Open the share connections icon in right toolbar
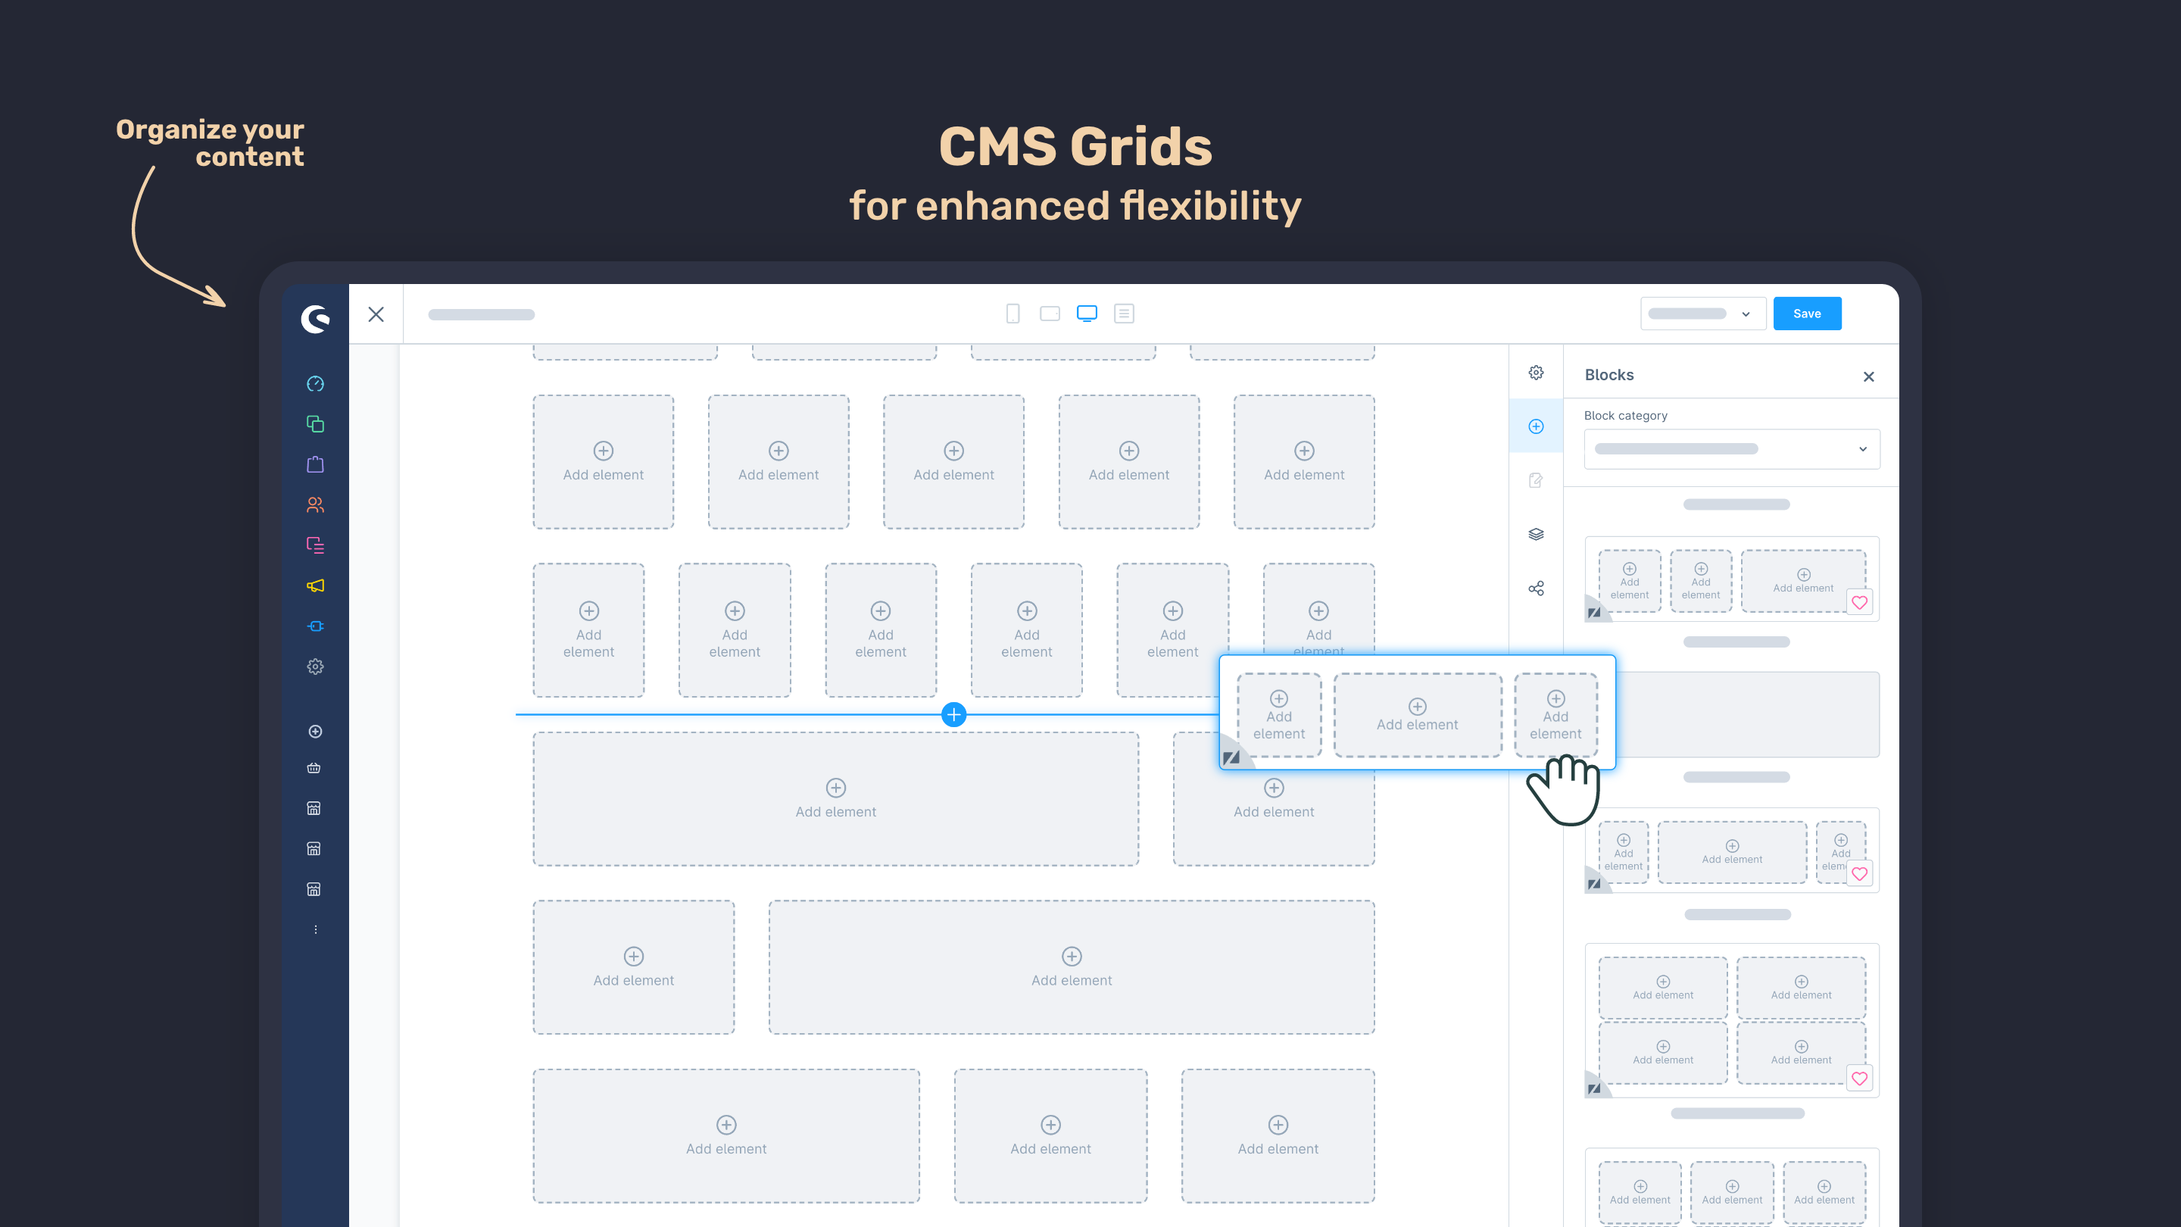2181x1227 pixels. (1536, 589)
